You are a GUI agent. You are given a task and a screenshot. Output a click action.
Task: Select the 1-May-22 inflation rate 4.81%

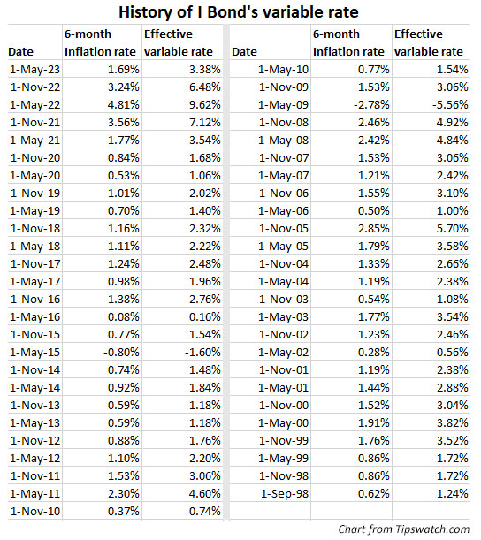[x=124, y=104]
